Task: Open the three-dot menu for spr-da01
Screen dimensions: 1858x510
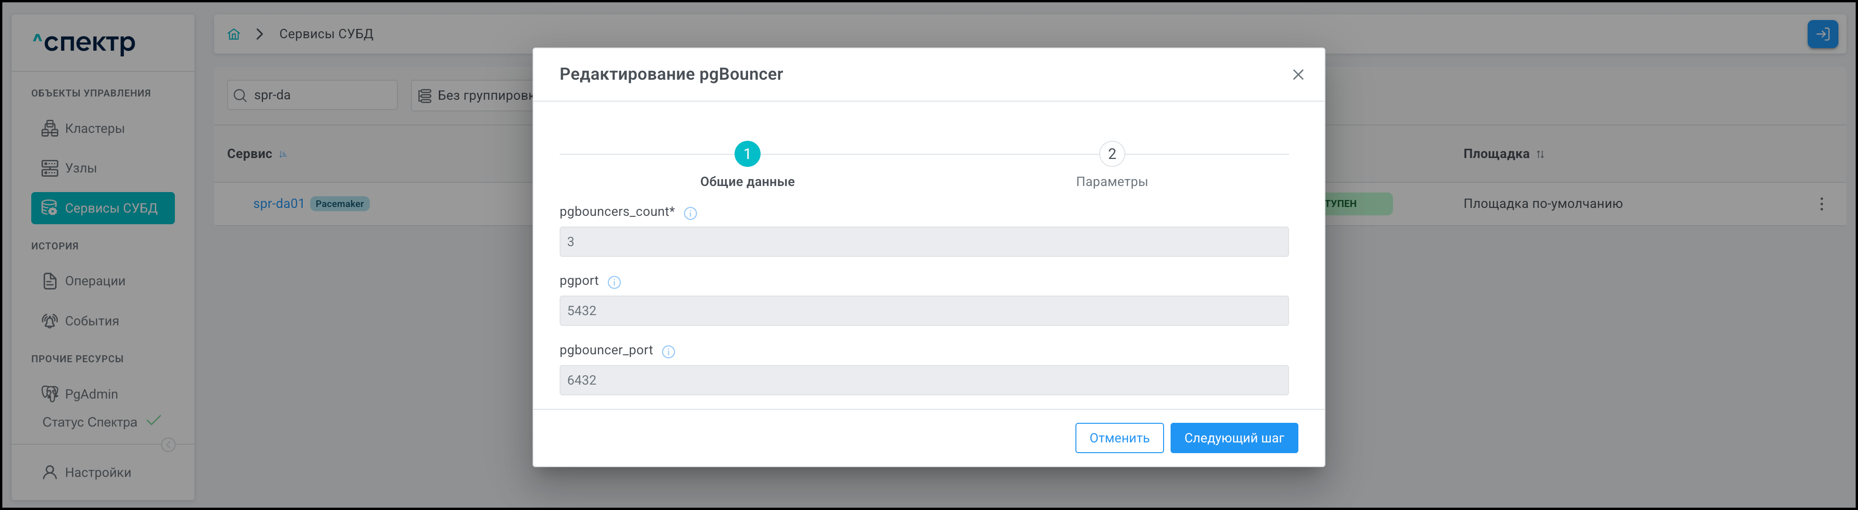Action: point(1821,204)
